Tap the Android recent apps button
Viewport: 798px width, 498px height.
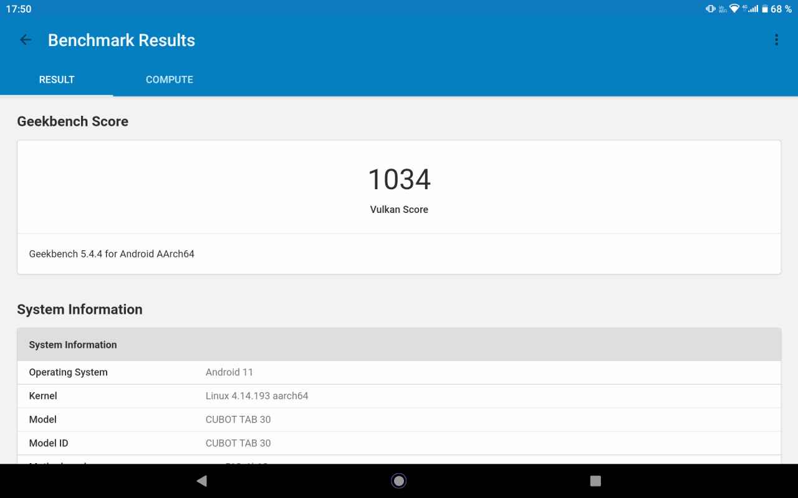(595, 481)
